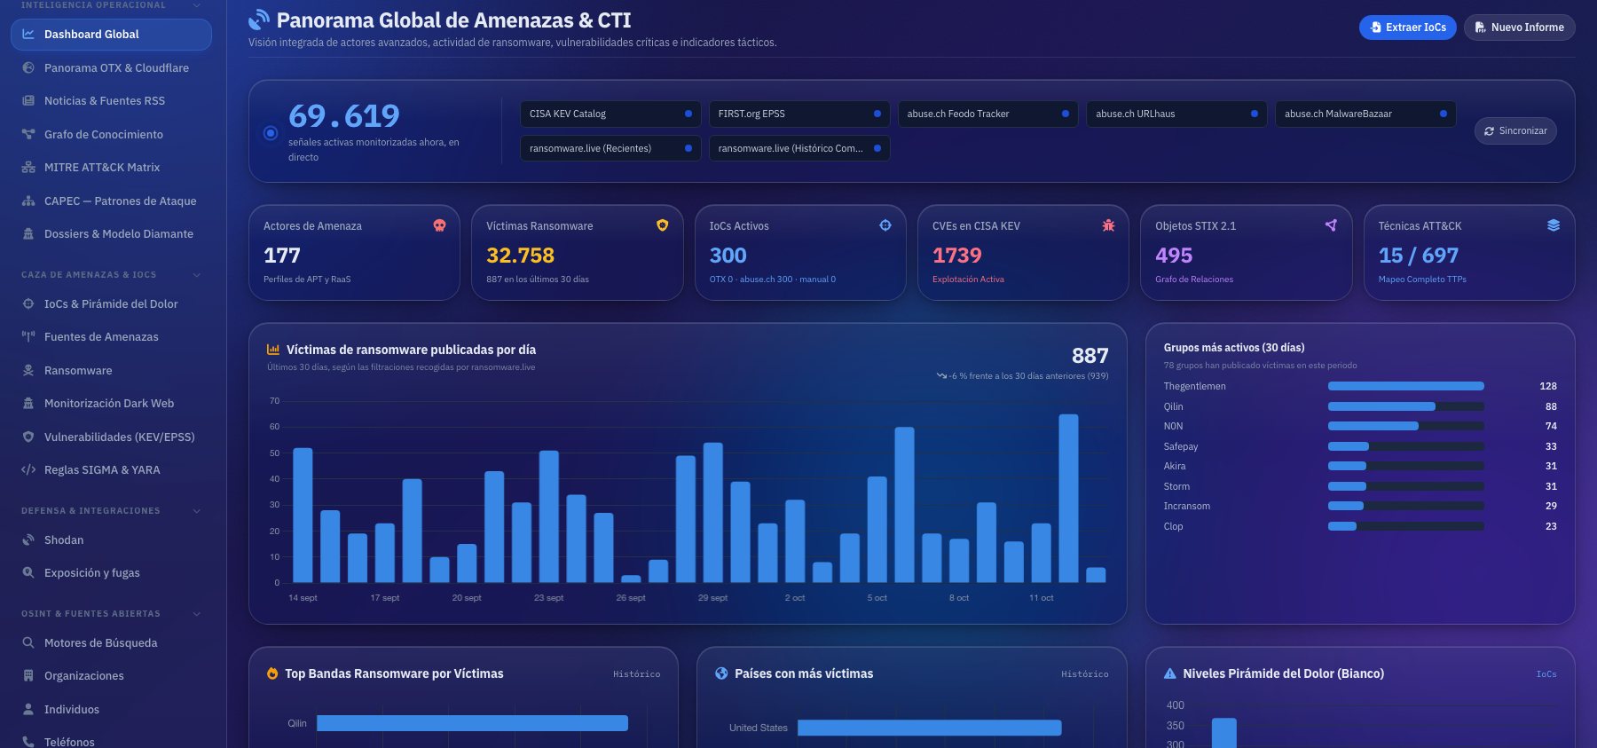Viewport: 1597px width, 748px height.
Task: Click the Monitorización Dark Web icon
Action: tap(28, 404)
